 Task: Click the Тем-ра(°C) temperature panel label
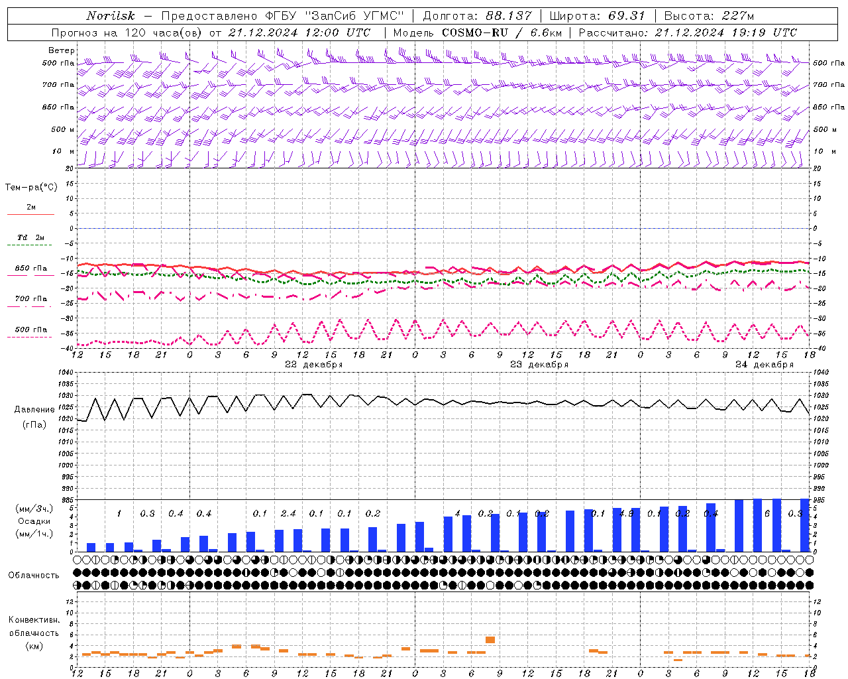point(31,188)
